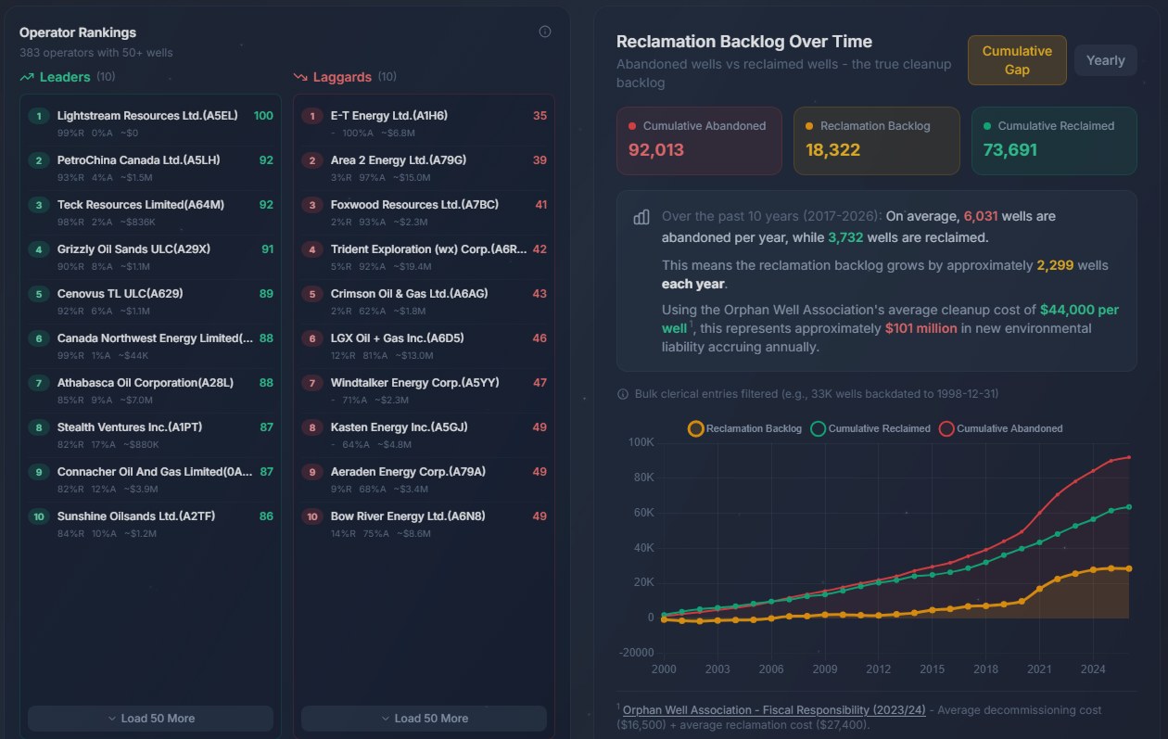Viewport: 1168px width, 739px height.
Task: Click E-T Energy score 35
Action: click(x=540, y=116)
